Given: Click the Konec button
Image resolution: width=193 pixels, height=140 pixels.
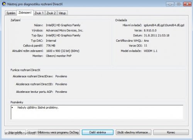Looking at the screenshot, I should (171, 132).
